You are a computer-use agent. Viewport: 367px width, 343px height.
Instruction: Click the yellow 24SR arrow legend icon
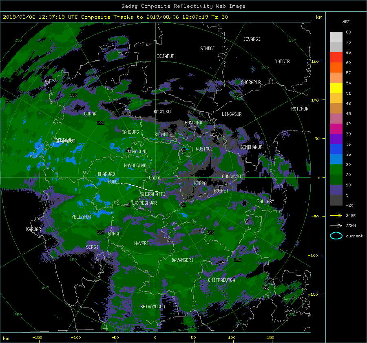(336, 215)
